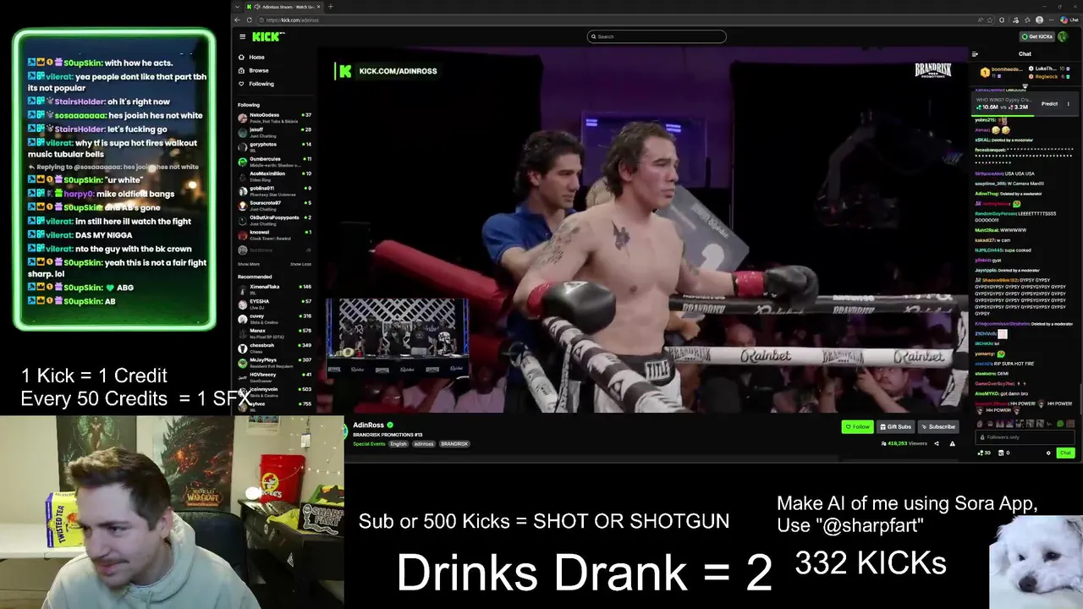This screenshot has width=1083, height=609.
Task: Report the stream via warning icon
Action: point(952,443)
